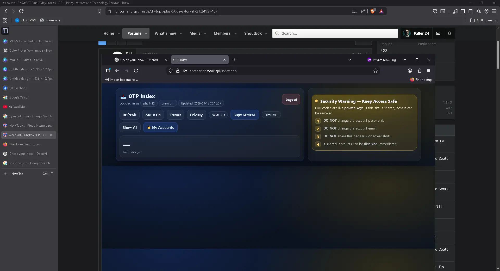Open forum inbox envelope icon

point(438,33)
